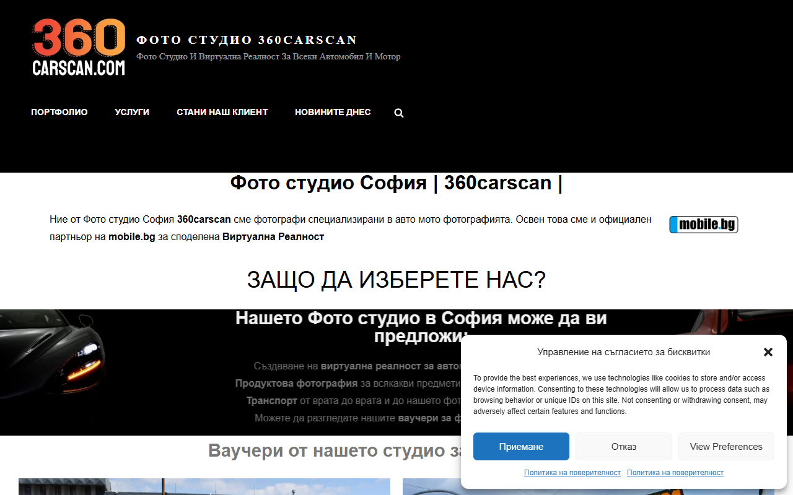This screenshot has width=793, height=495.
Task: Open НОВИНИТЕ ДНЕС menu item
Action: coord(333,112)
